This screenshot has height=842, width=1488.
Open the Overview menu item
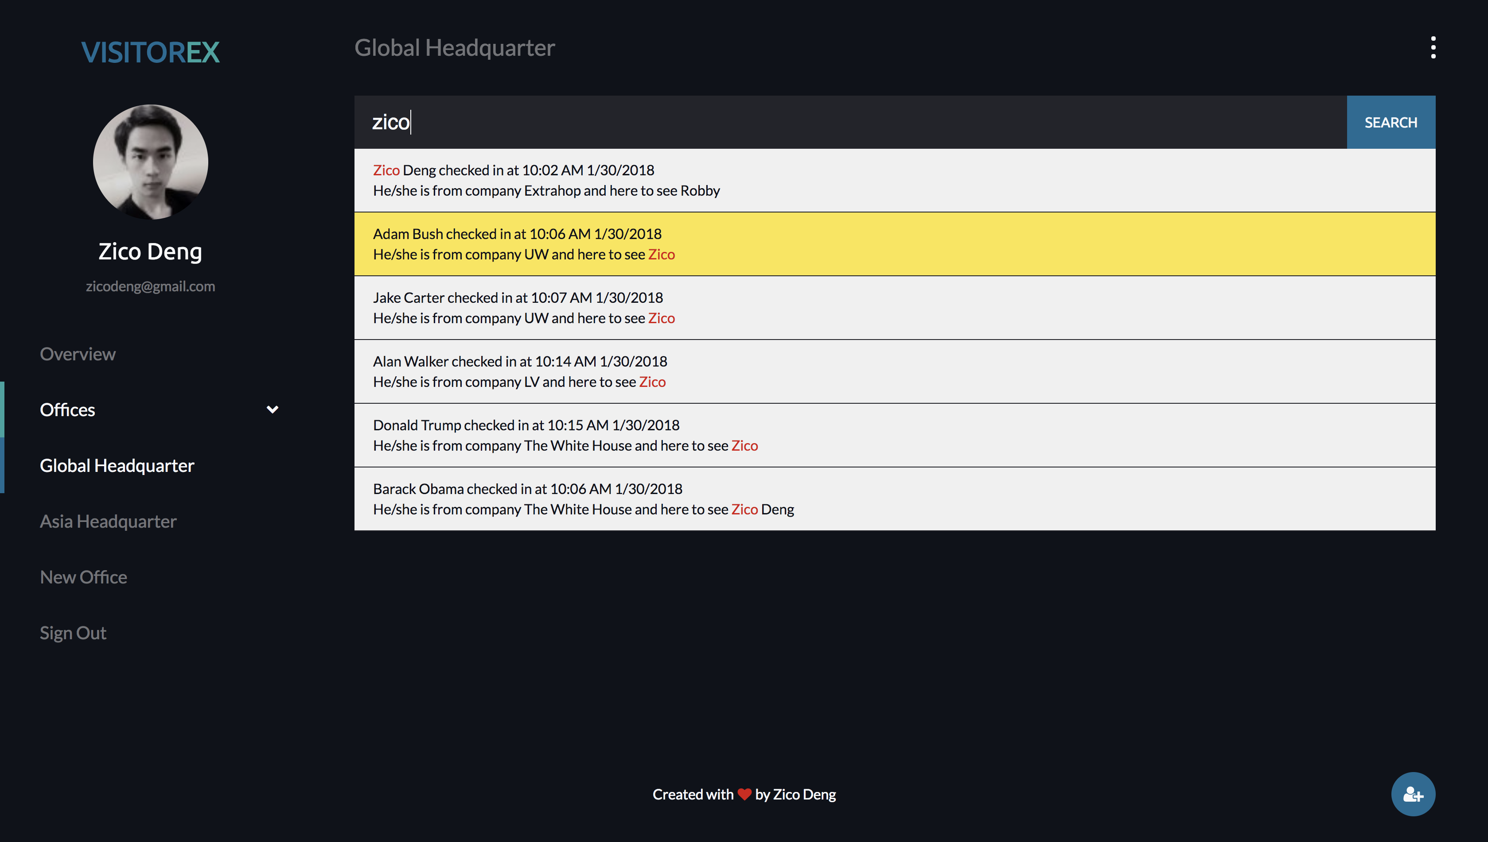78,354
